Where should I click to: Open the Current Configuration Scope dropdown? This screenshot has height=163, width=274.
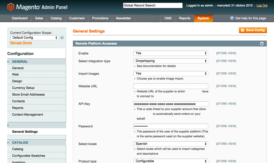point(34,38)
